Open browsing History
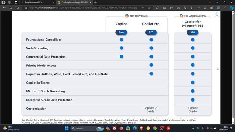Screen dimensions: 235x132 (x=185, y=8)
